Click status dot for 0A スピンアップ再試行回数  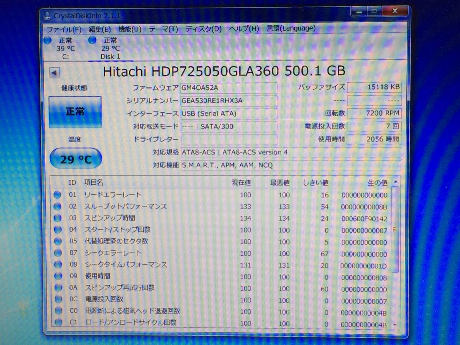[58, 287]
